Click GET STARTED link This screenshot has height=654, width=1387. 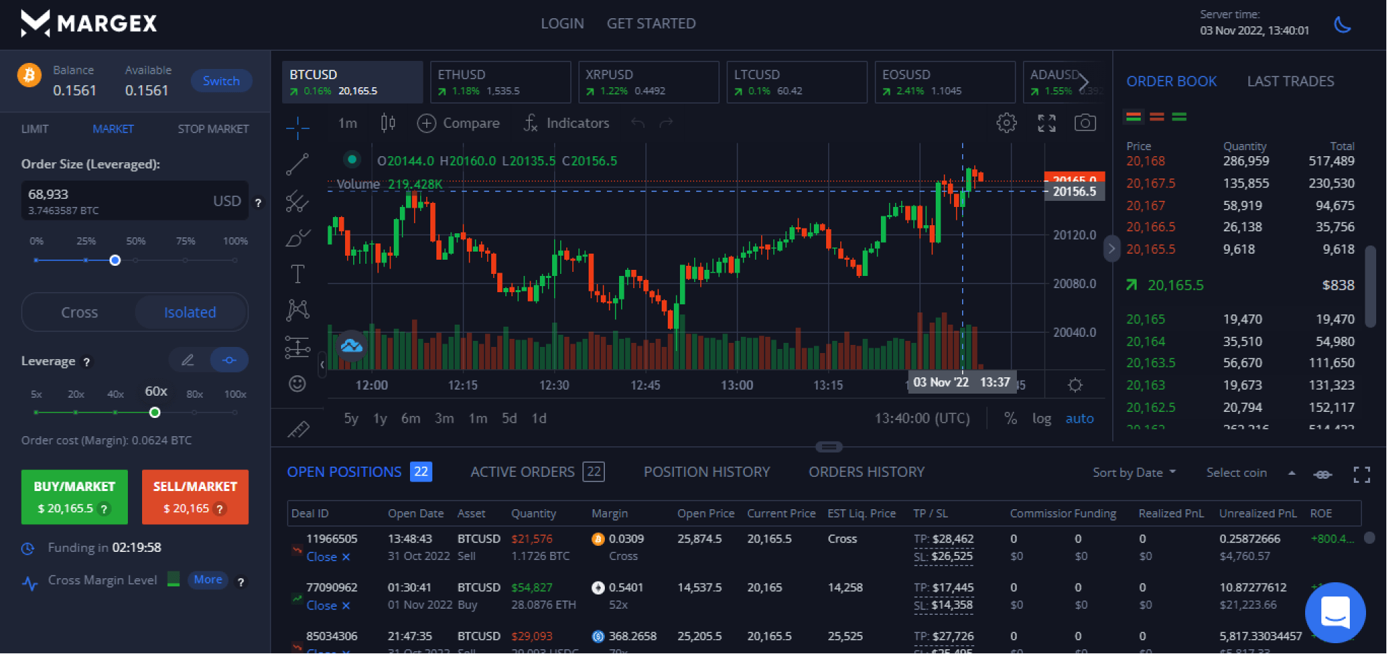pos(651,23)
